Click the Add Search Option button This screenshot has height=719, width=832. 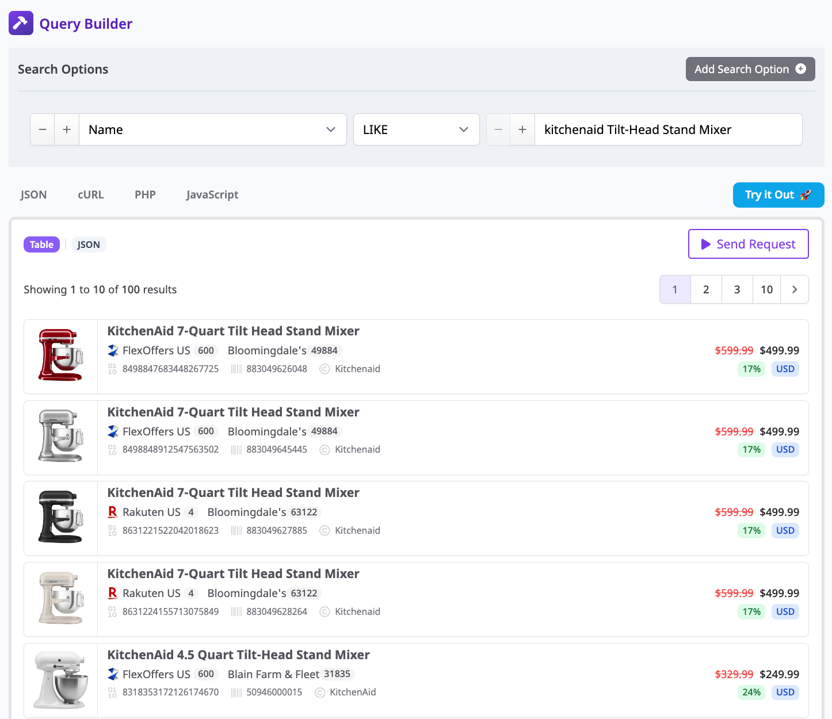click(x=750, y=69)
